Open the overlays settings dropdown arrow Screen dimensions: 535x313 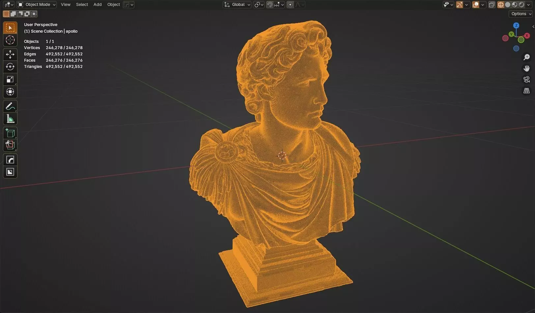coord(483,5)
